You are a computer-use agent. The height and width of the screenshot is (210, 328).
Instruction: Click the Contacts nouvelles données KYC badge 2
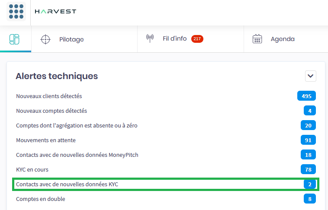pyautogui.click(x=309, y=184)
